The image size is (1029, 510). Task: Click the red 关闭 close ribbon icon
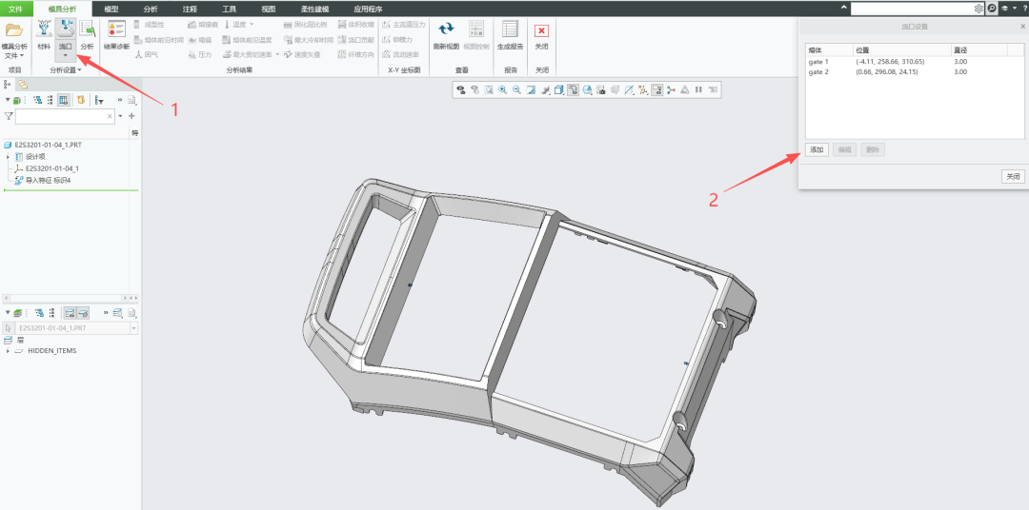(541, 30)
